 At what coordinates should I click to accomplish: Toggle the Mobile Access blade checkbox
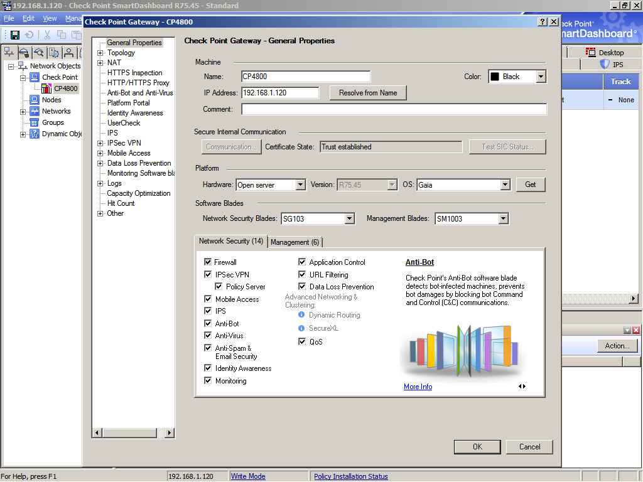coord(208,299)
